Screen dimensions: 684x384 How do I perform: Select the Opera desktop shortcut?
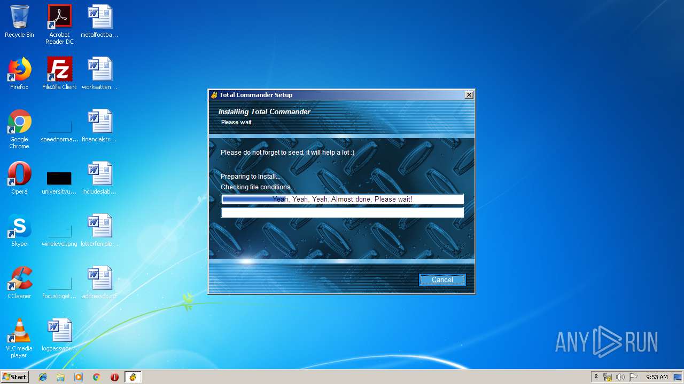pos(19,179)
